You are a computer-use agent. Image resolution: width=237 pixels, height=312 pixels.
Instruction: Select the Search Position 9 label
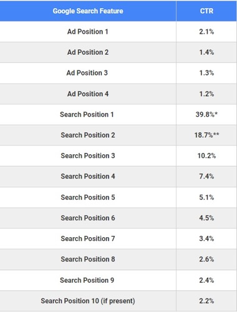pos(87,280)
